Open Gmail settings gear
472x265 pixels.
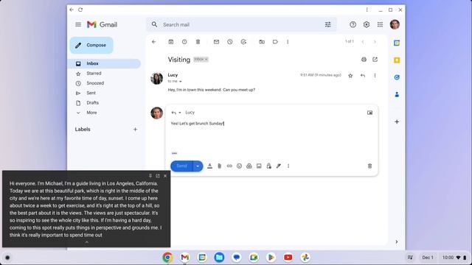[367, 24]
